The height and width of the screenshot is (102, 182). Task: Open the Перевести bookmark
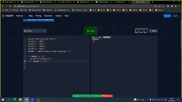[48, 10]
